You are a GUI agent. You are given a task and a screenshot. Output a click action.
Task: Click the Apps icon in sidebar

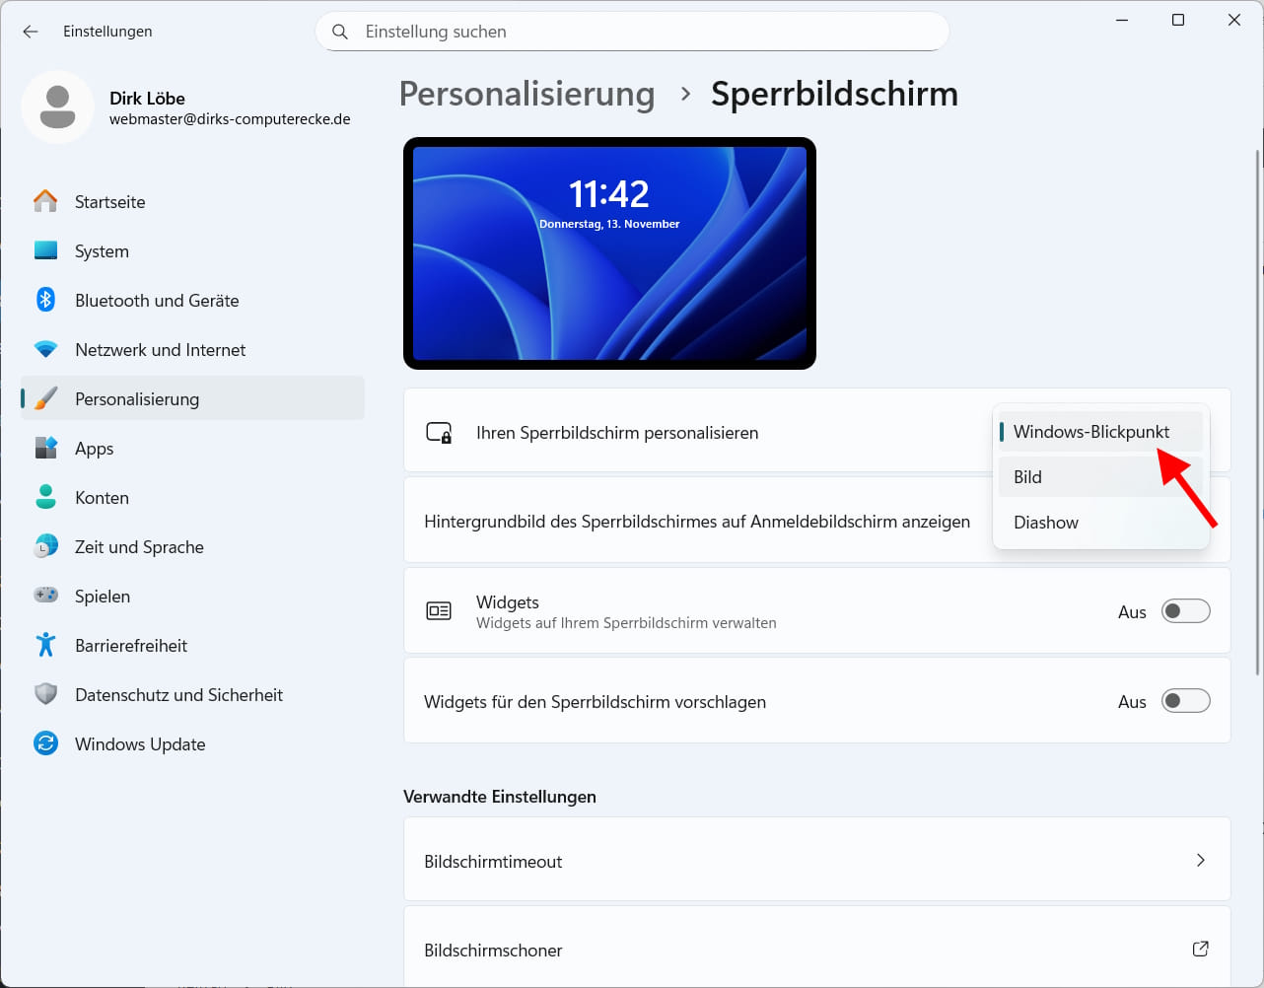(45, 448)
